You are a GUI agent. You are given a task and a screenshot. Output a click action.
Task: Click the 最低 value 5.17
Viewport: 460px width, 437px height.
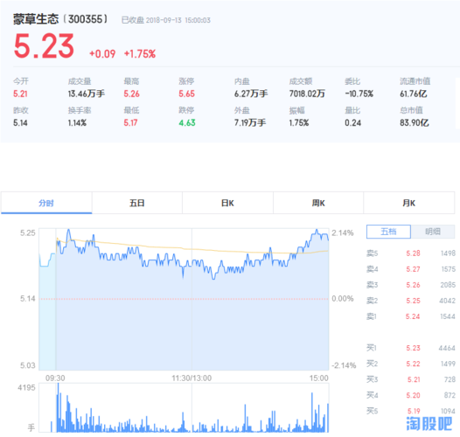pos(130,122)
